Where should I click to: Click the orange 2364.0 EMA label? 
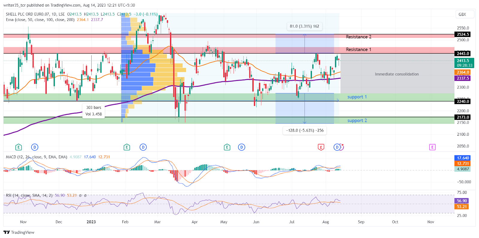tap(463, 72)
